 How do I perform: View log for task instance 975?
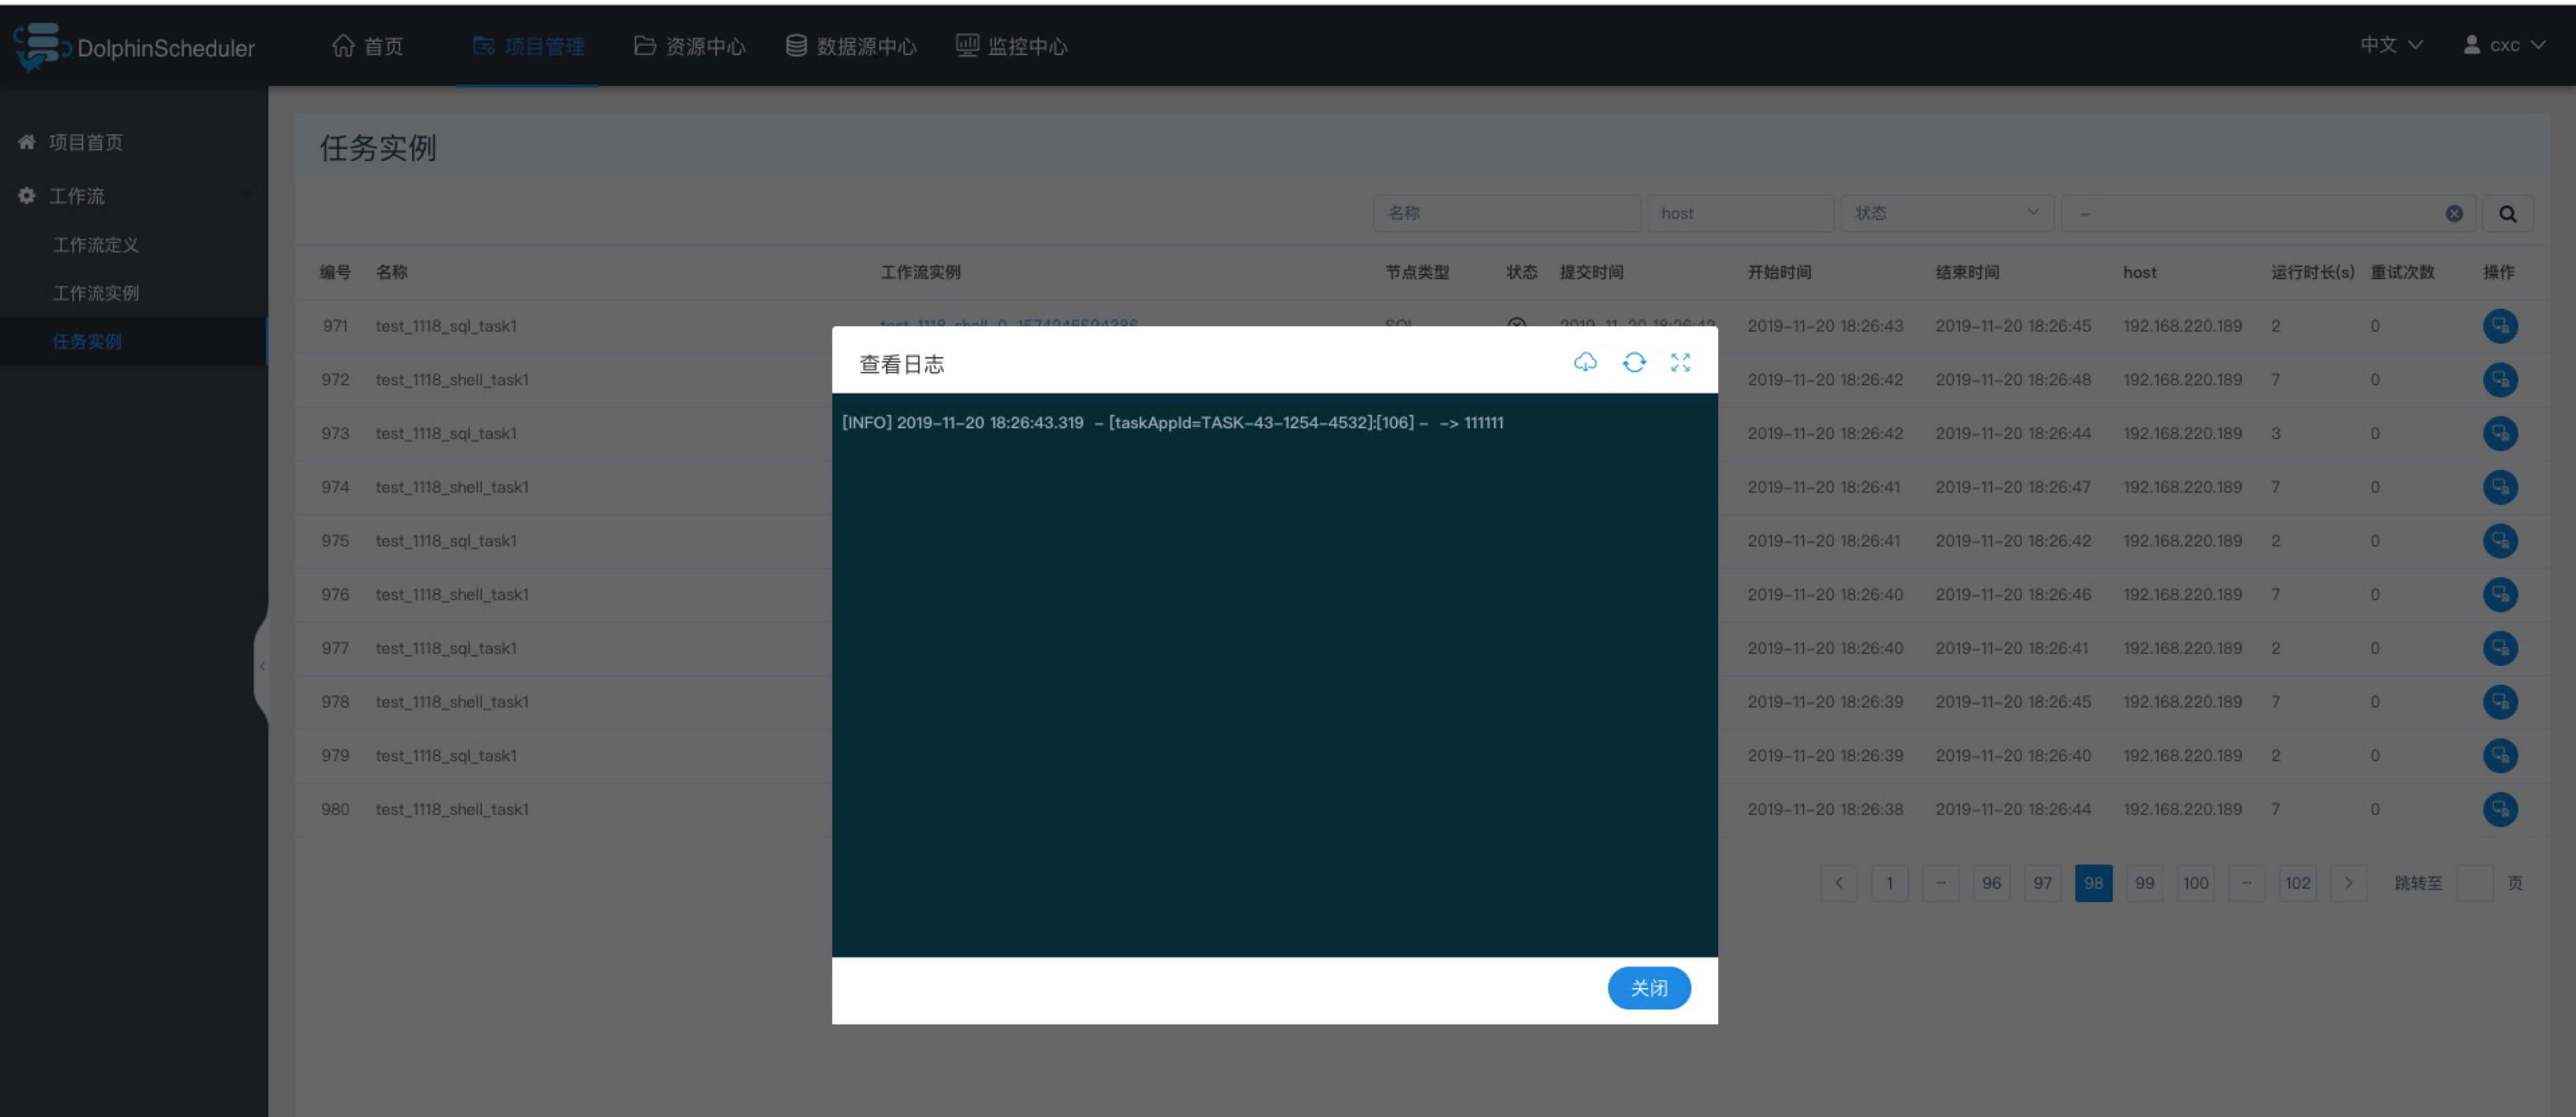pyautogui.click(x=2500, y=540)
